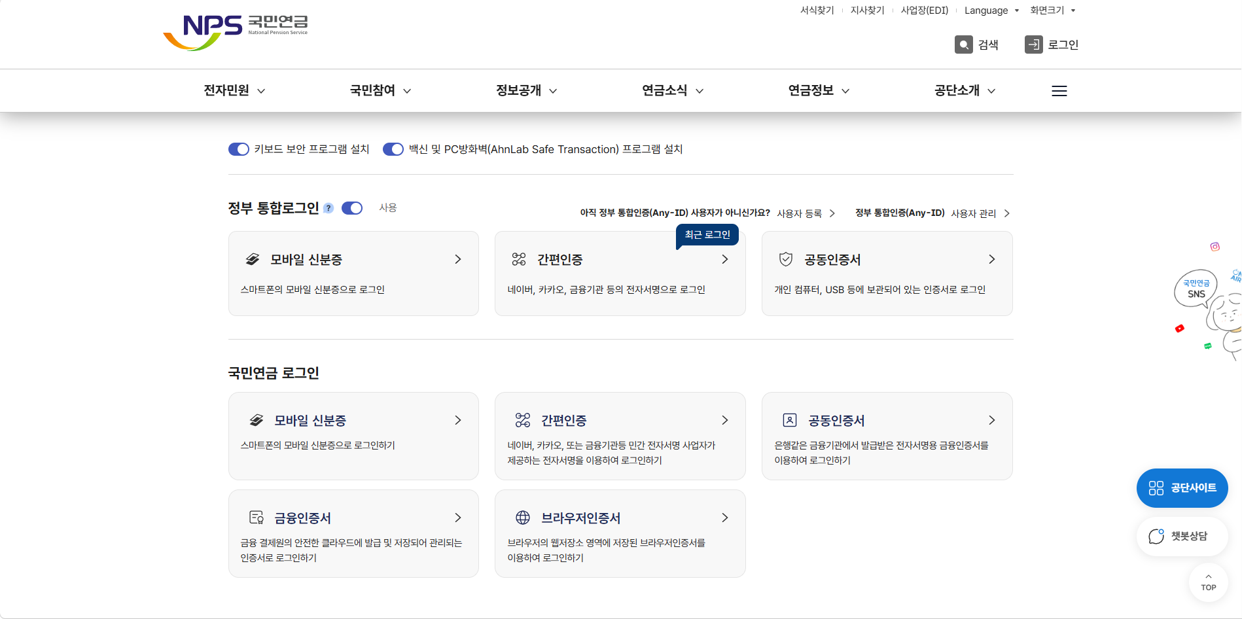Select 모바일 신분증 icon under 정부 통합로그인

253,259
